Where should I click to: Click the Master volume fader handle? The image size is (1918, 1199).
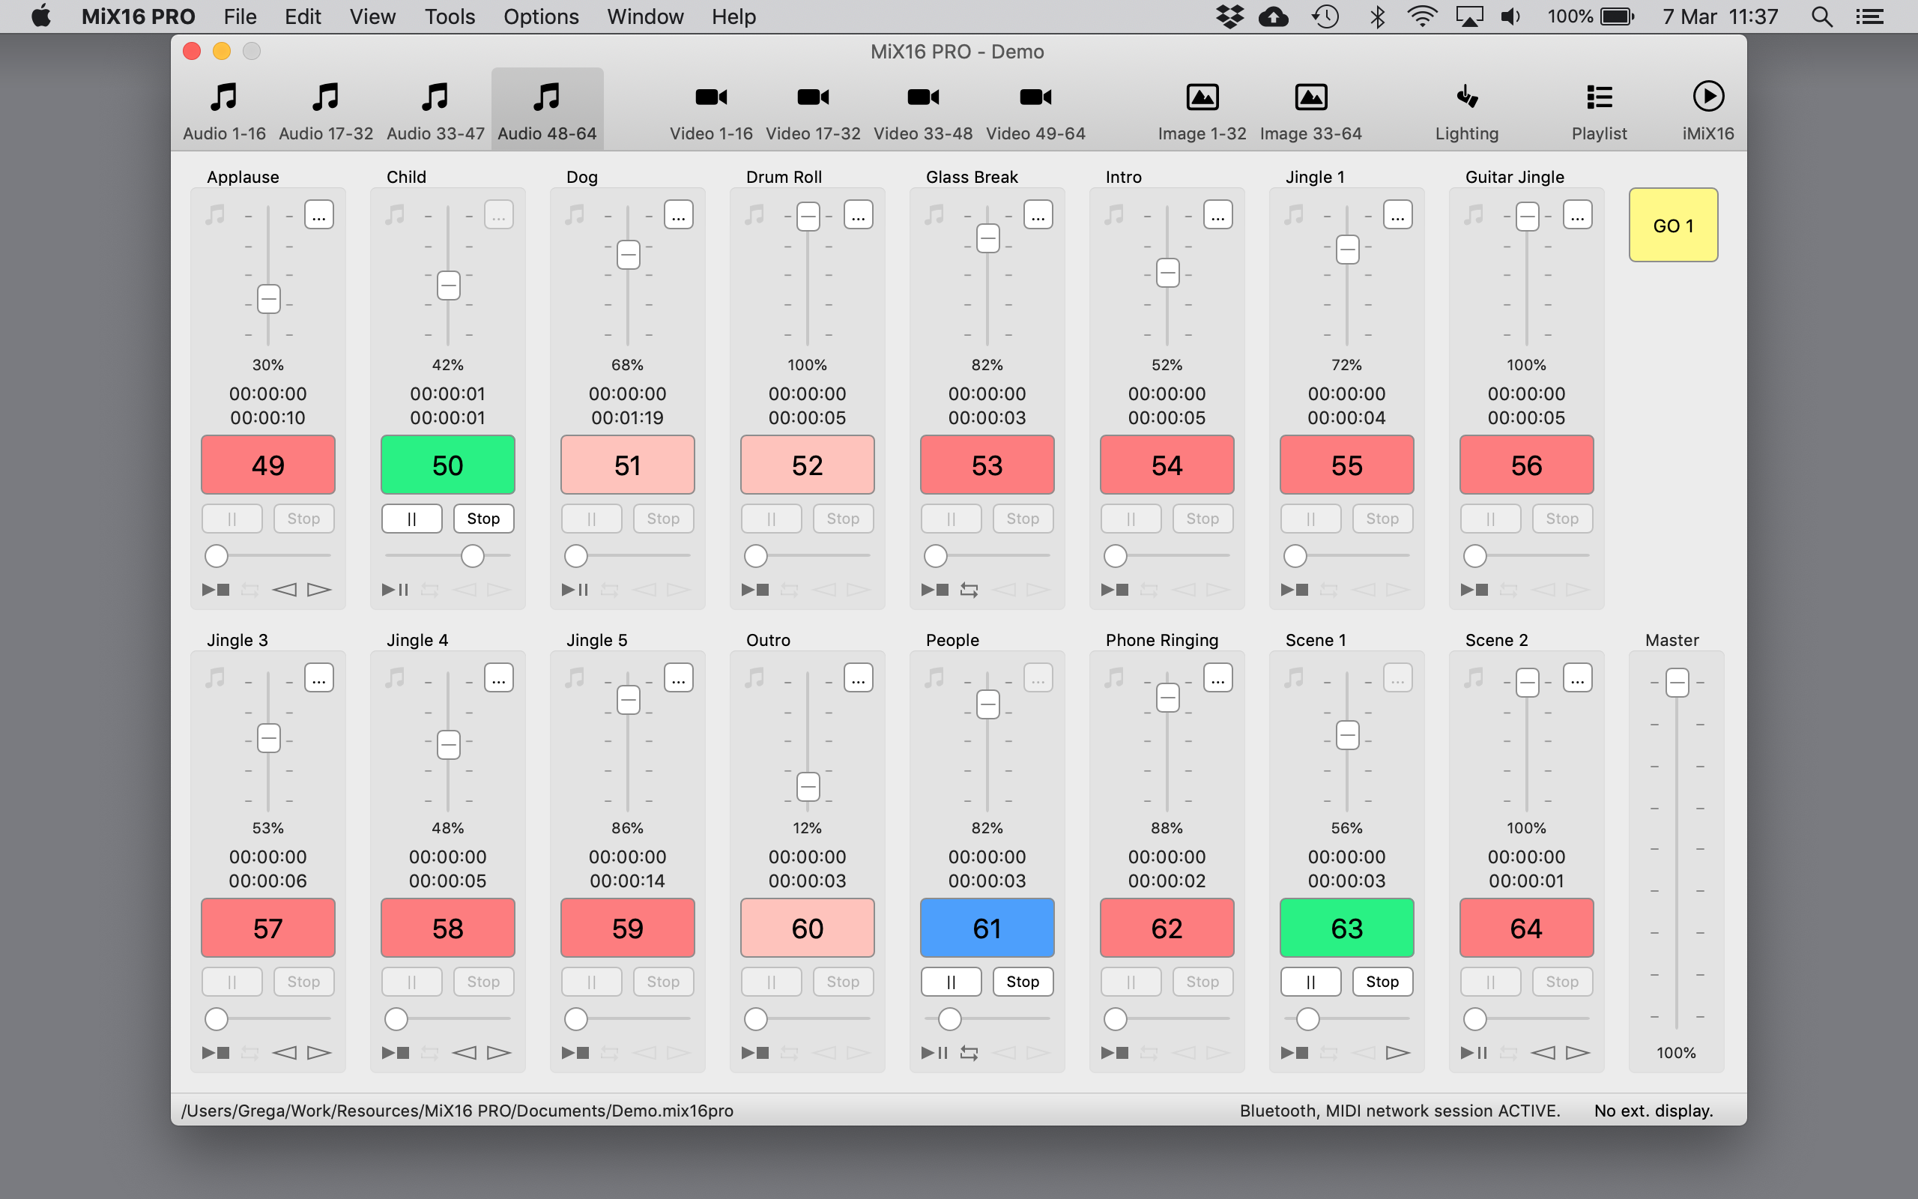[1676, 682]
